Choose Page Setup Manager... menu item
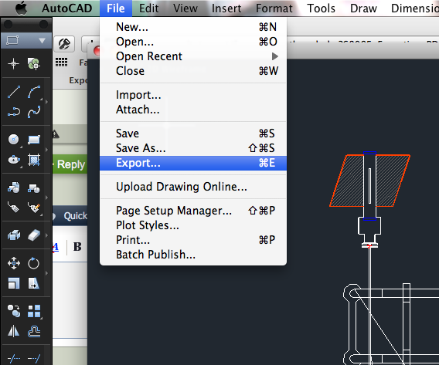439x365 pixels. [193, 211]
